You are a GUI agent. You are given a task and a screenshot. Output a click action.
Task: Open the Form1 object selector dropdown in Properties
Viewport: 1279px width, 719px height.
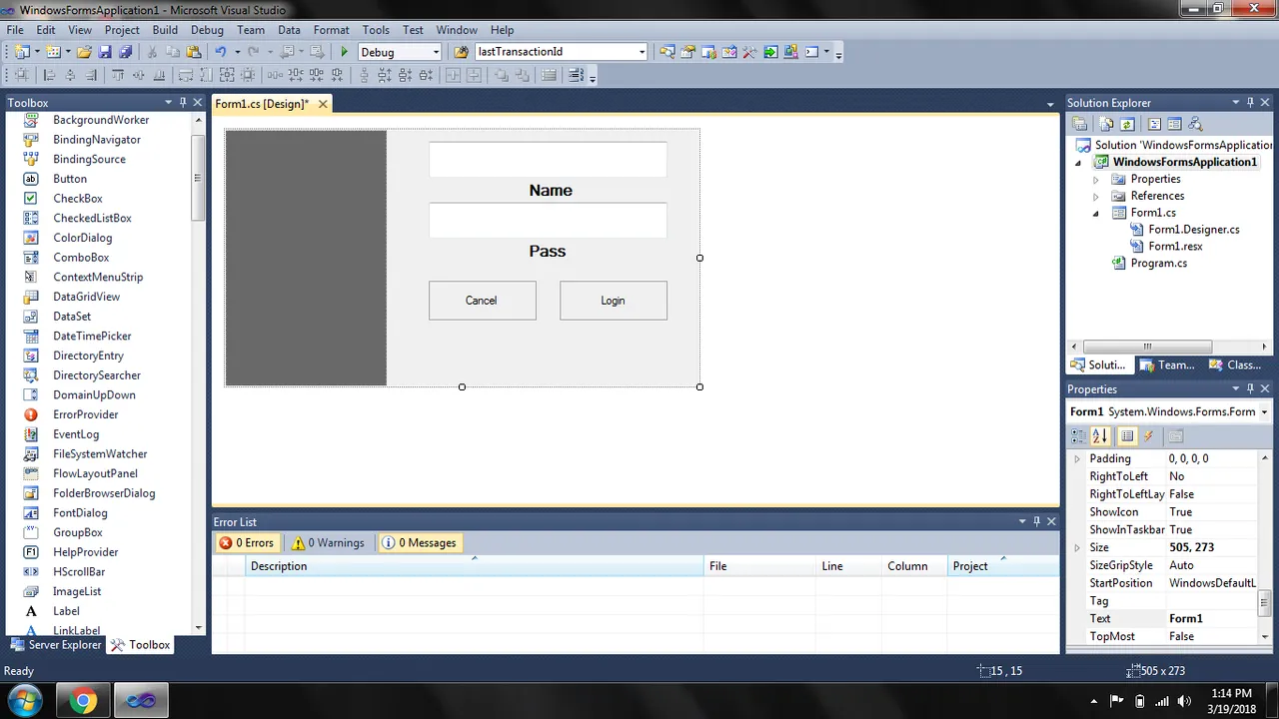(1264, 411)
